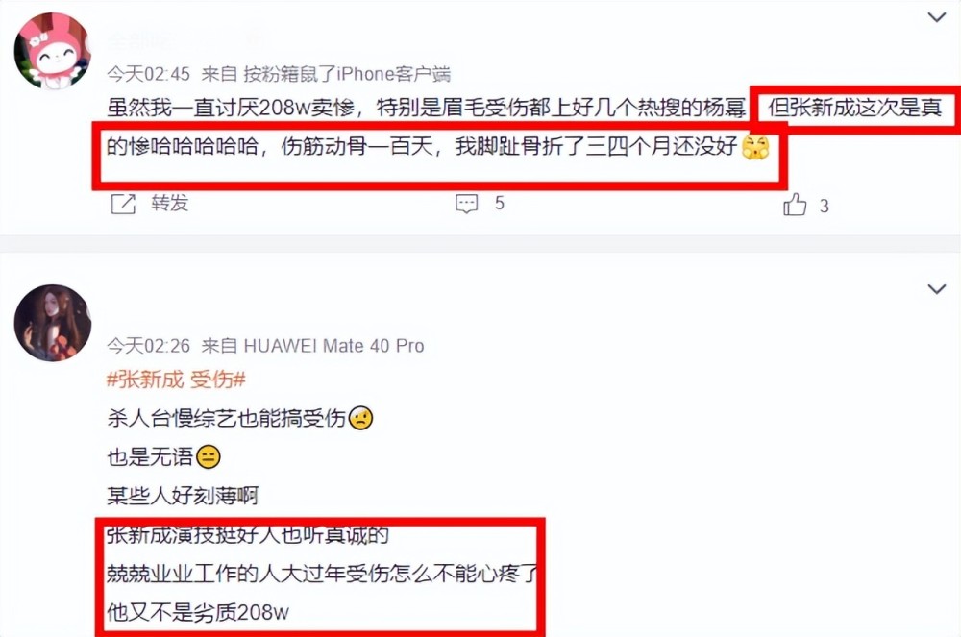Click the 今天02:26 timestamp

pos(148,346)
